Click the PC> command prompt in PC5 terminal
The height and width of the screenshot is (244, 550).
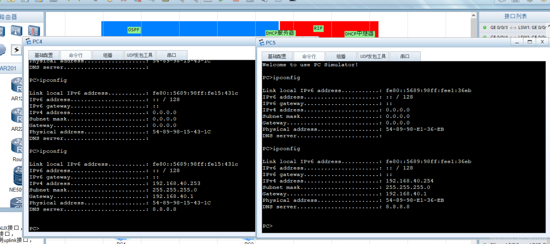point(267,226)
